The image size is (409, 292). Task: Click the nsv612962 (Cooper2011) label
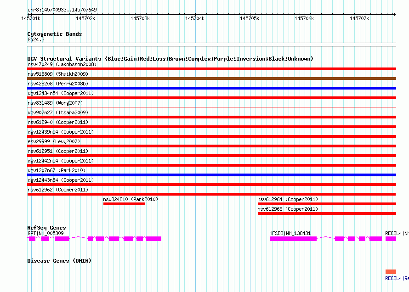tap(58, 190)
